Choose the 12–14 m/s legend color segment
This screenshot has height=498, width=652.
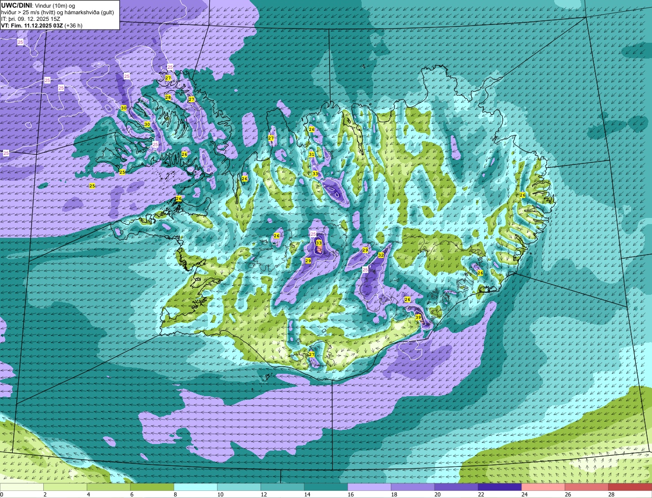282,487
